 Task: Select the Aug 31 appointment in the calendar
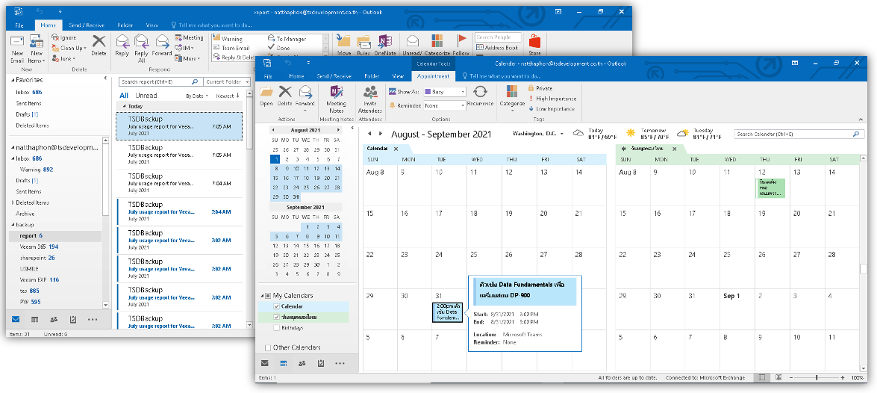point(447,312)
